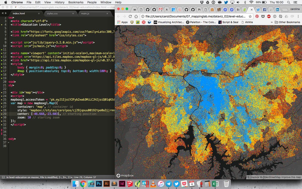Open Chrome's three-dot menu

298,16
